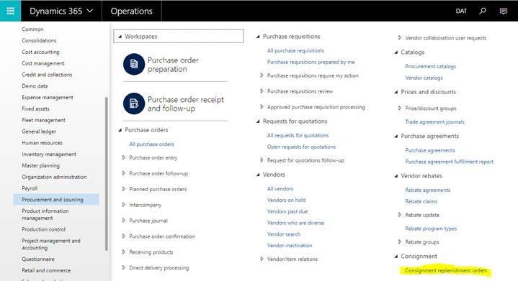Open Trade agreement journals link
The width and height of the screenshot is (518, 281).
click(434, 122)
